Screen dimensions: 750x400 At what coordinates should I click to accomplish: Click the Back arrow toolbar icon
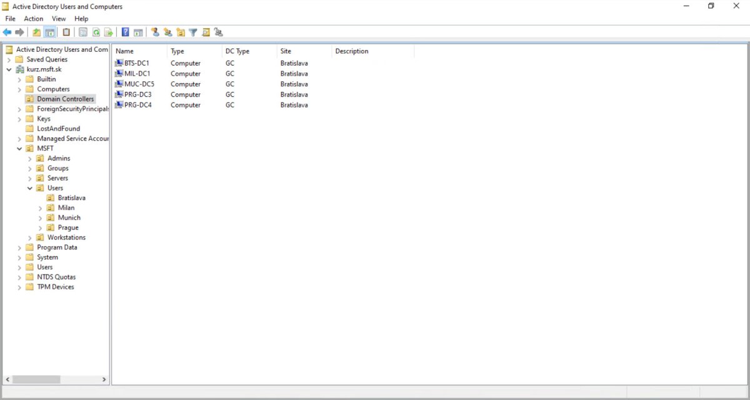(7, 32)
